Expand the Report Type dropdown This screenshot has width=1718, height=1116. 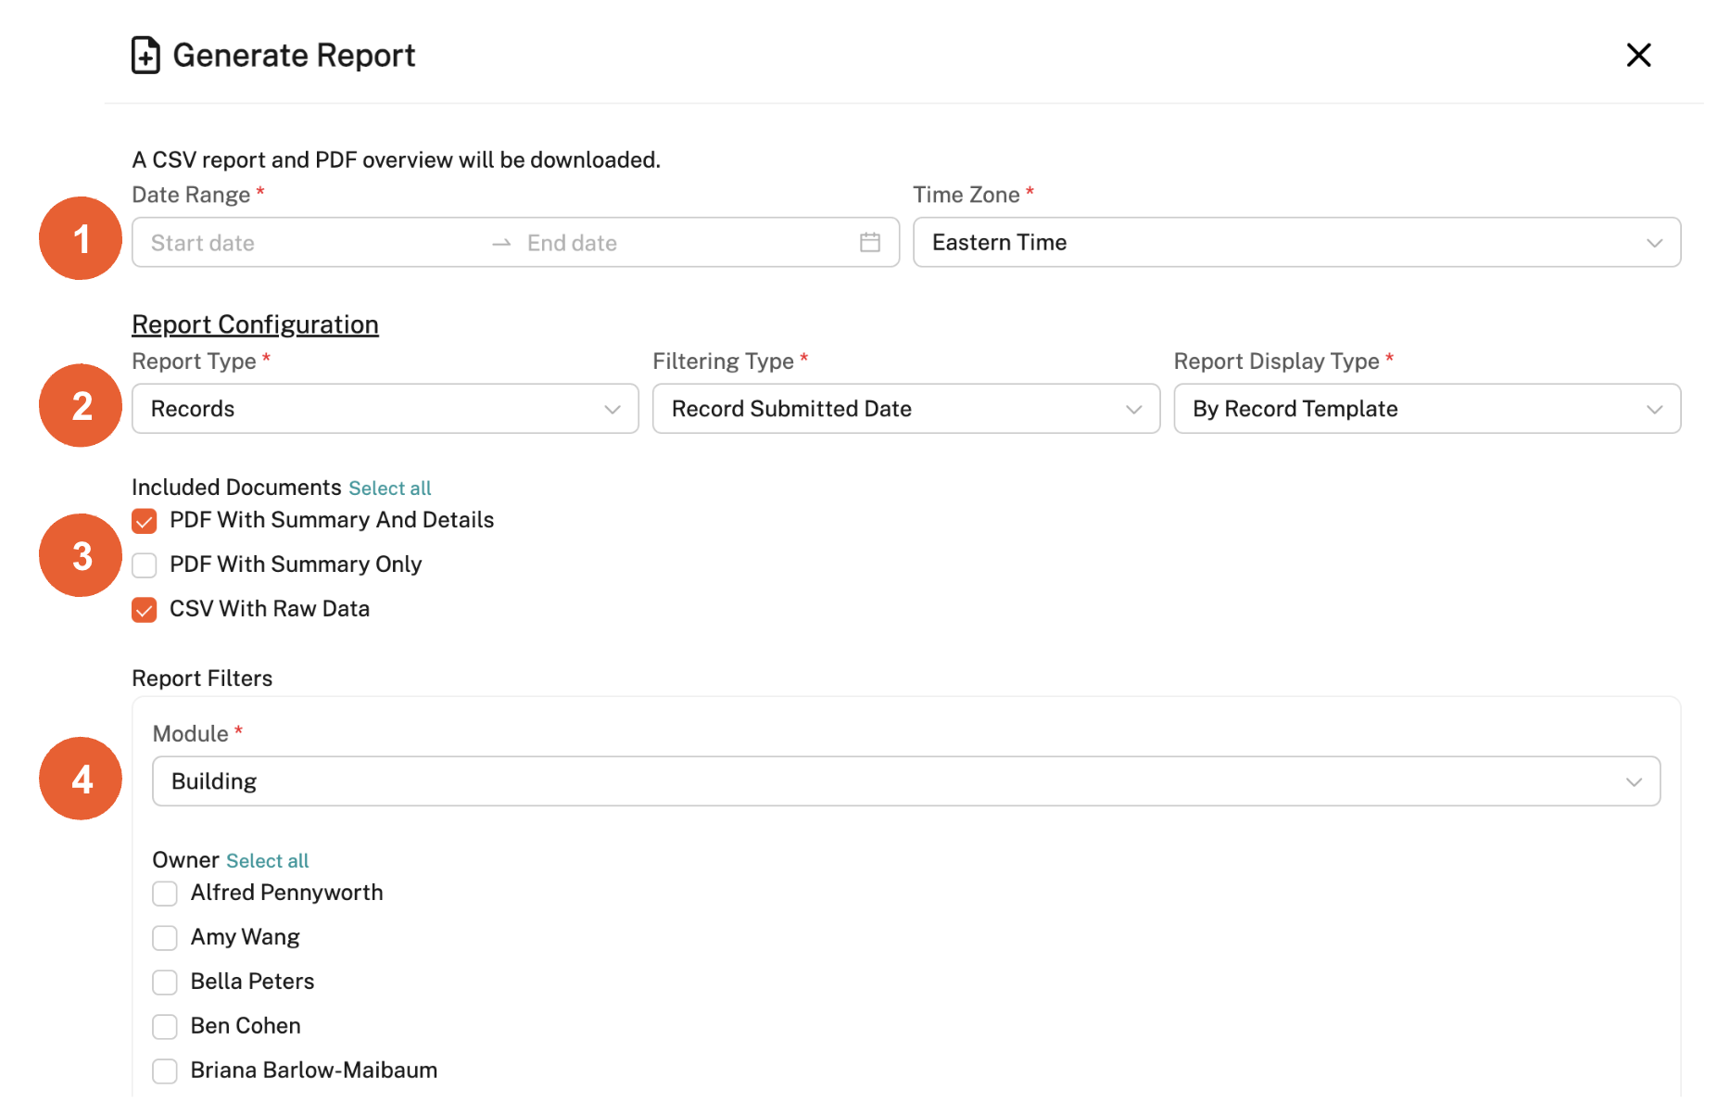point(385,409)
